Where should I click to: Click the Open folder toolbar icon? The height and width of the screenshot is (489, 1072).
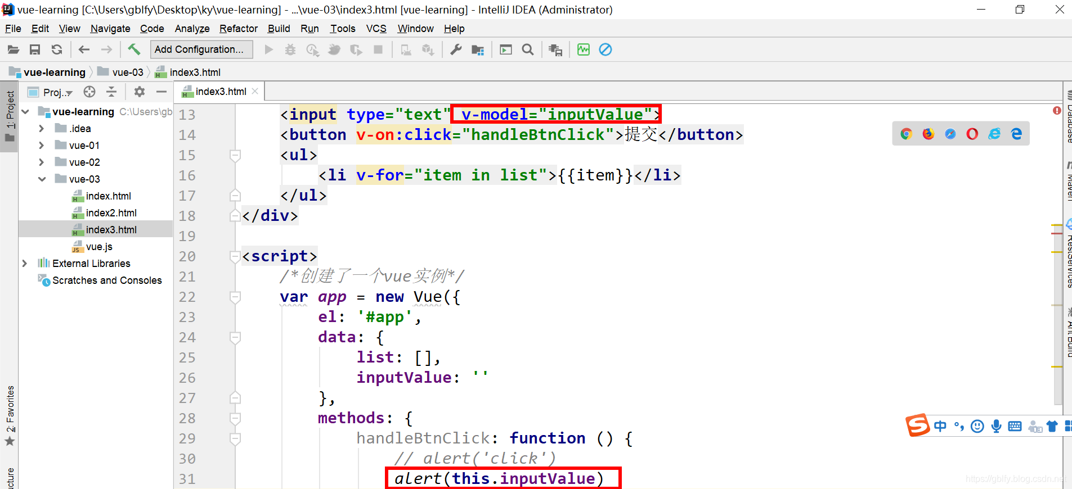coord(13,50)
